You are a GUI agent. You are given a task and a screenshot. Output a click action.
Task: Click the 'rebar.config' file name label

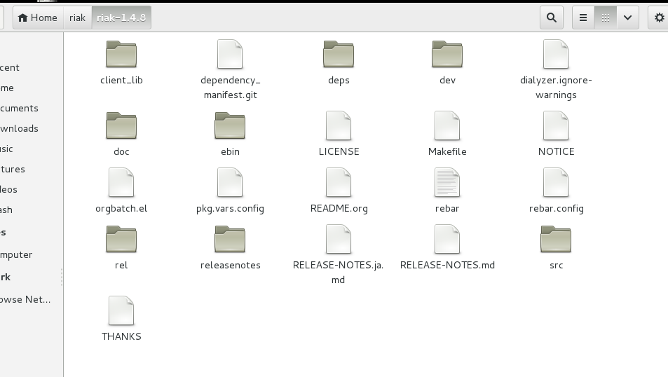[x=556, y=208]
